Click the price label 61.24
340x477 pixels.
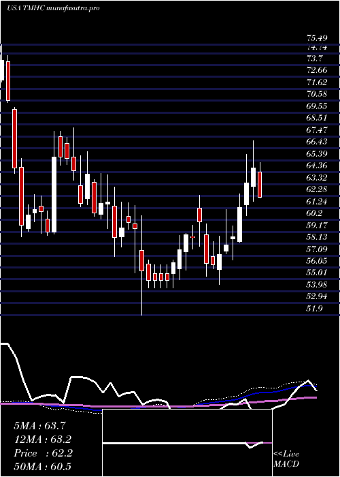[x=317, y=202]
